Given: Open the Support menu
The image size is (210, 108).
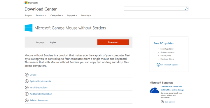Looking at the screenshot, I should pos(72,15).
